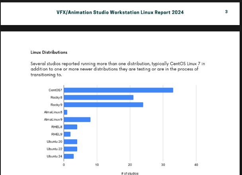Click the RHEL9 bar in chart
This screenshot has height=175, width=242.
tap(67, 134)
